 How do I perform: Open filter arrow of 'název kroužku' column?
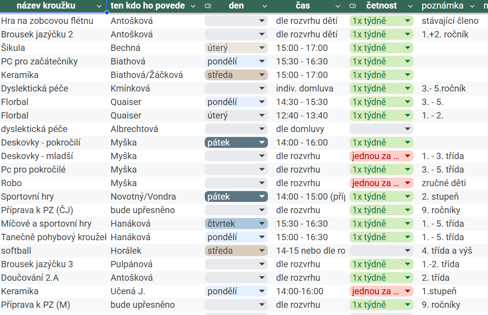(99, 6)
